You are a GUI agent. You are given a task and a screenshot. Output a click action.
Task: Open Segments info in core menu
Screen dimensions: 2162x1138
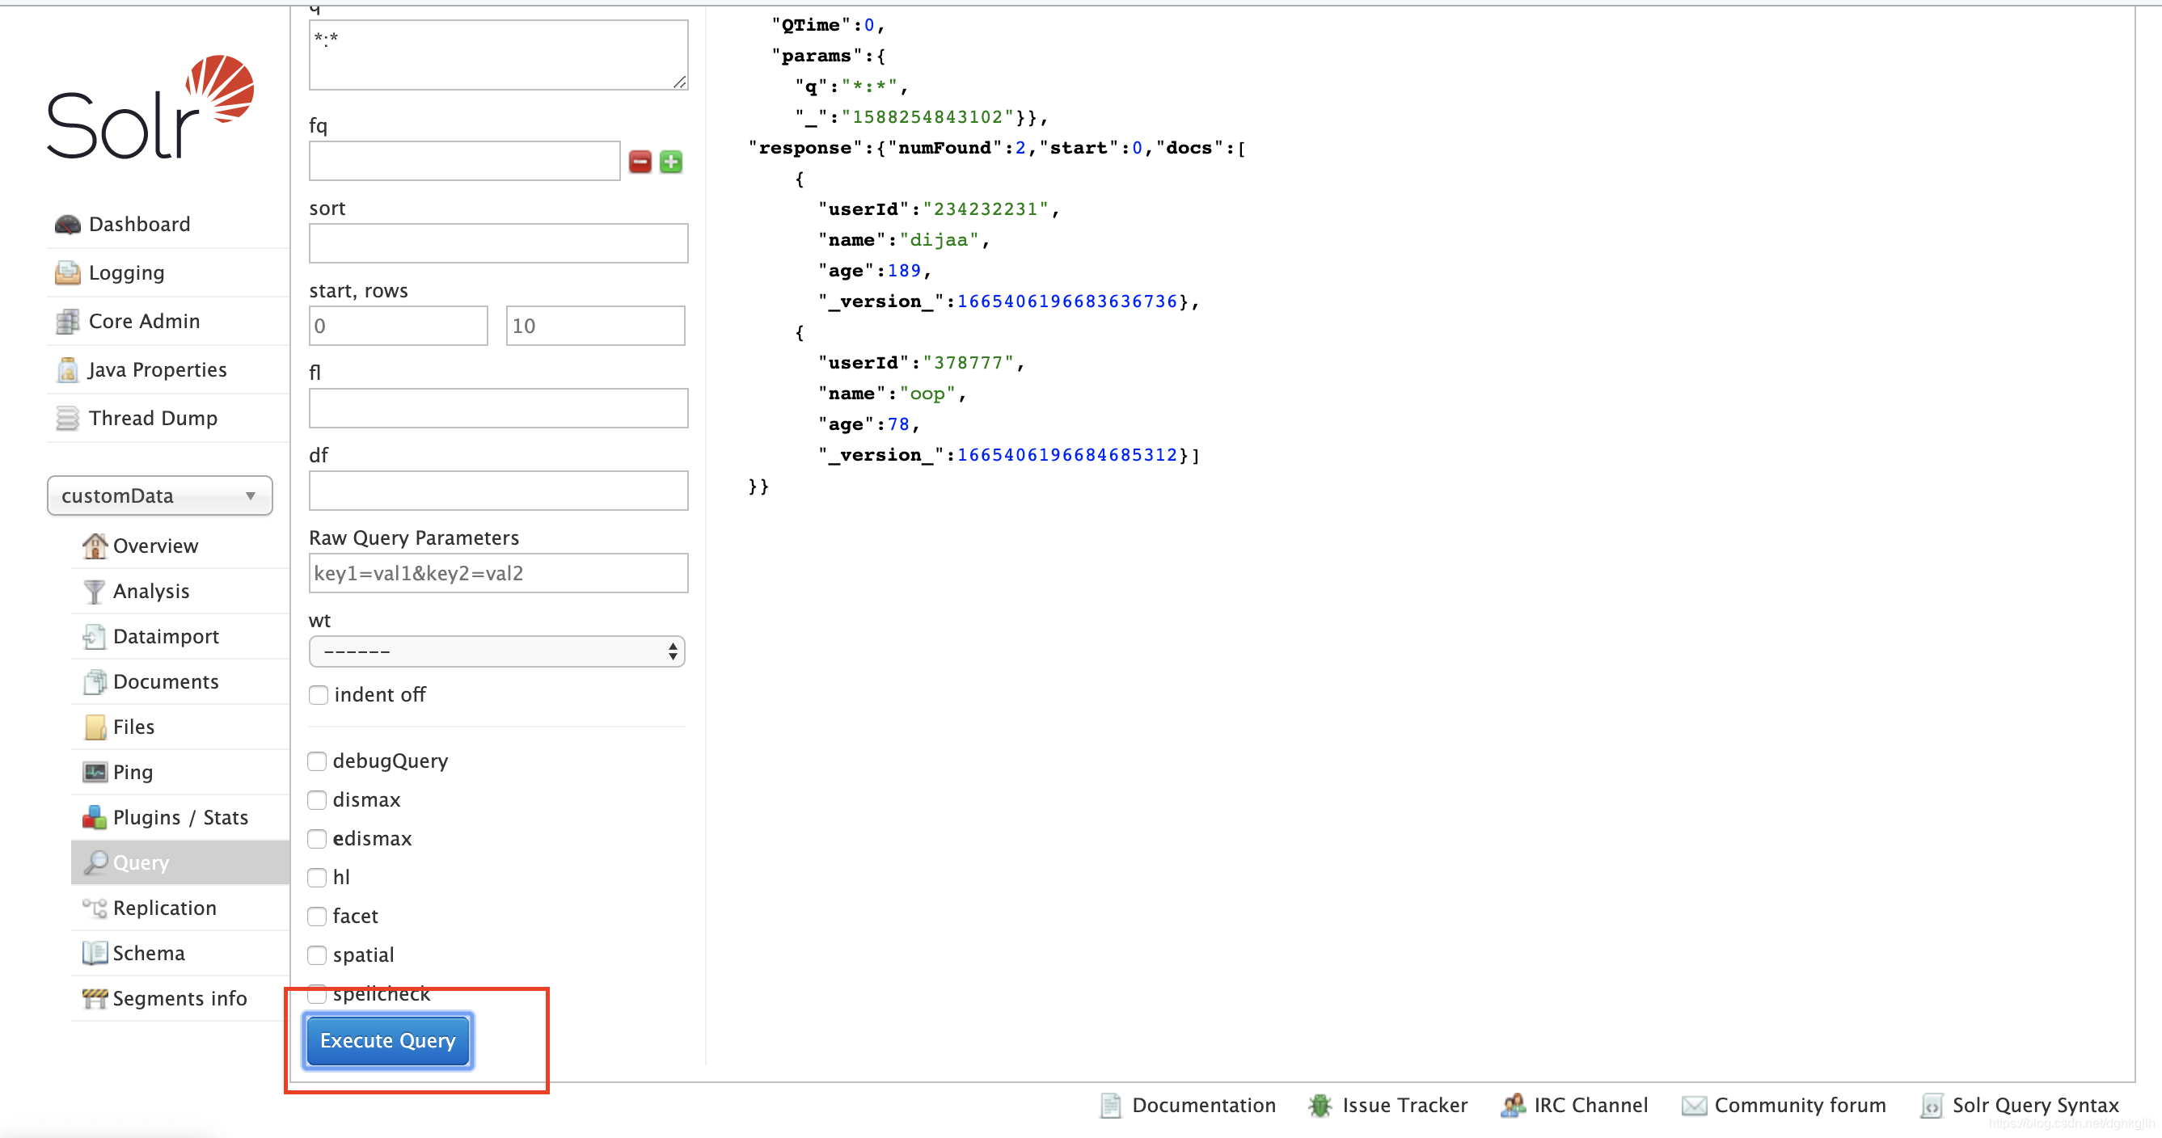pyautogui.click(x=180, y=1000)
